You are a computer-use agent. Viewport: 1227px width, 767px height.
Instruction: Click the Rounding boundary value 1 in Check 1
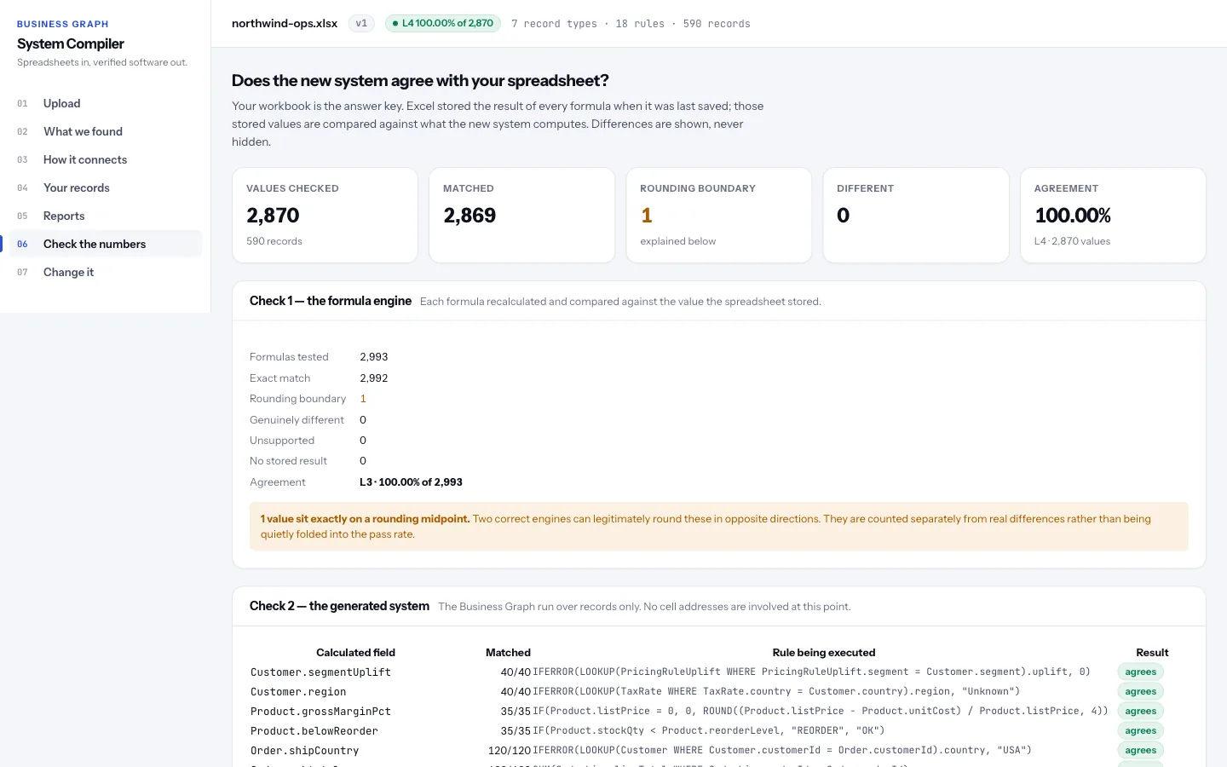point(363,399)
